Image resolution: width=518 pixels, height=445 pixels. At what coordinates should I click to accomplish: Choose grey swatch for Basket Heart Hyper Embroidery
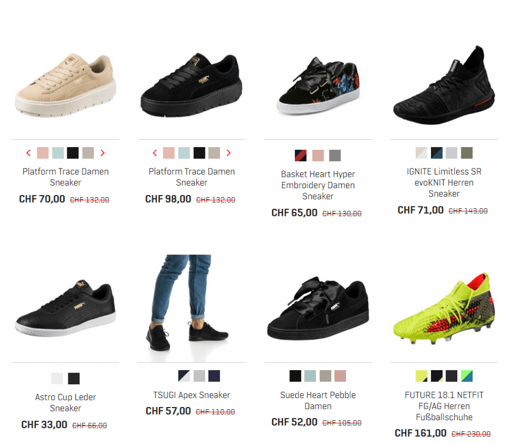click(335, 155)
